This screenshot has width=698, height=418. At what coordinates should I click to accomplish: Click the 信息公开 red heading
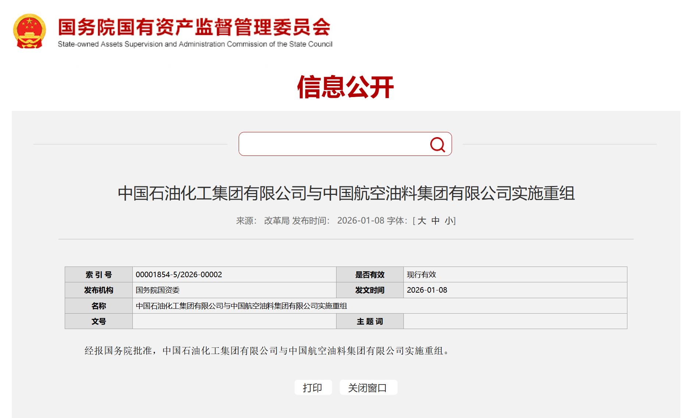click(x=345, y=87)
